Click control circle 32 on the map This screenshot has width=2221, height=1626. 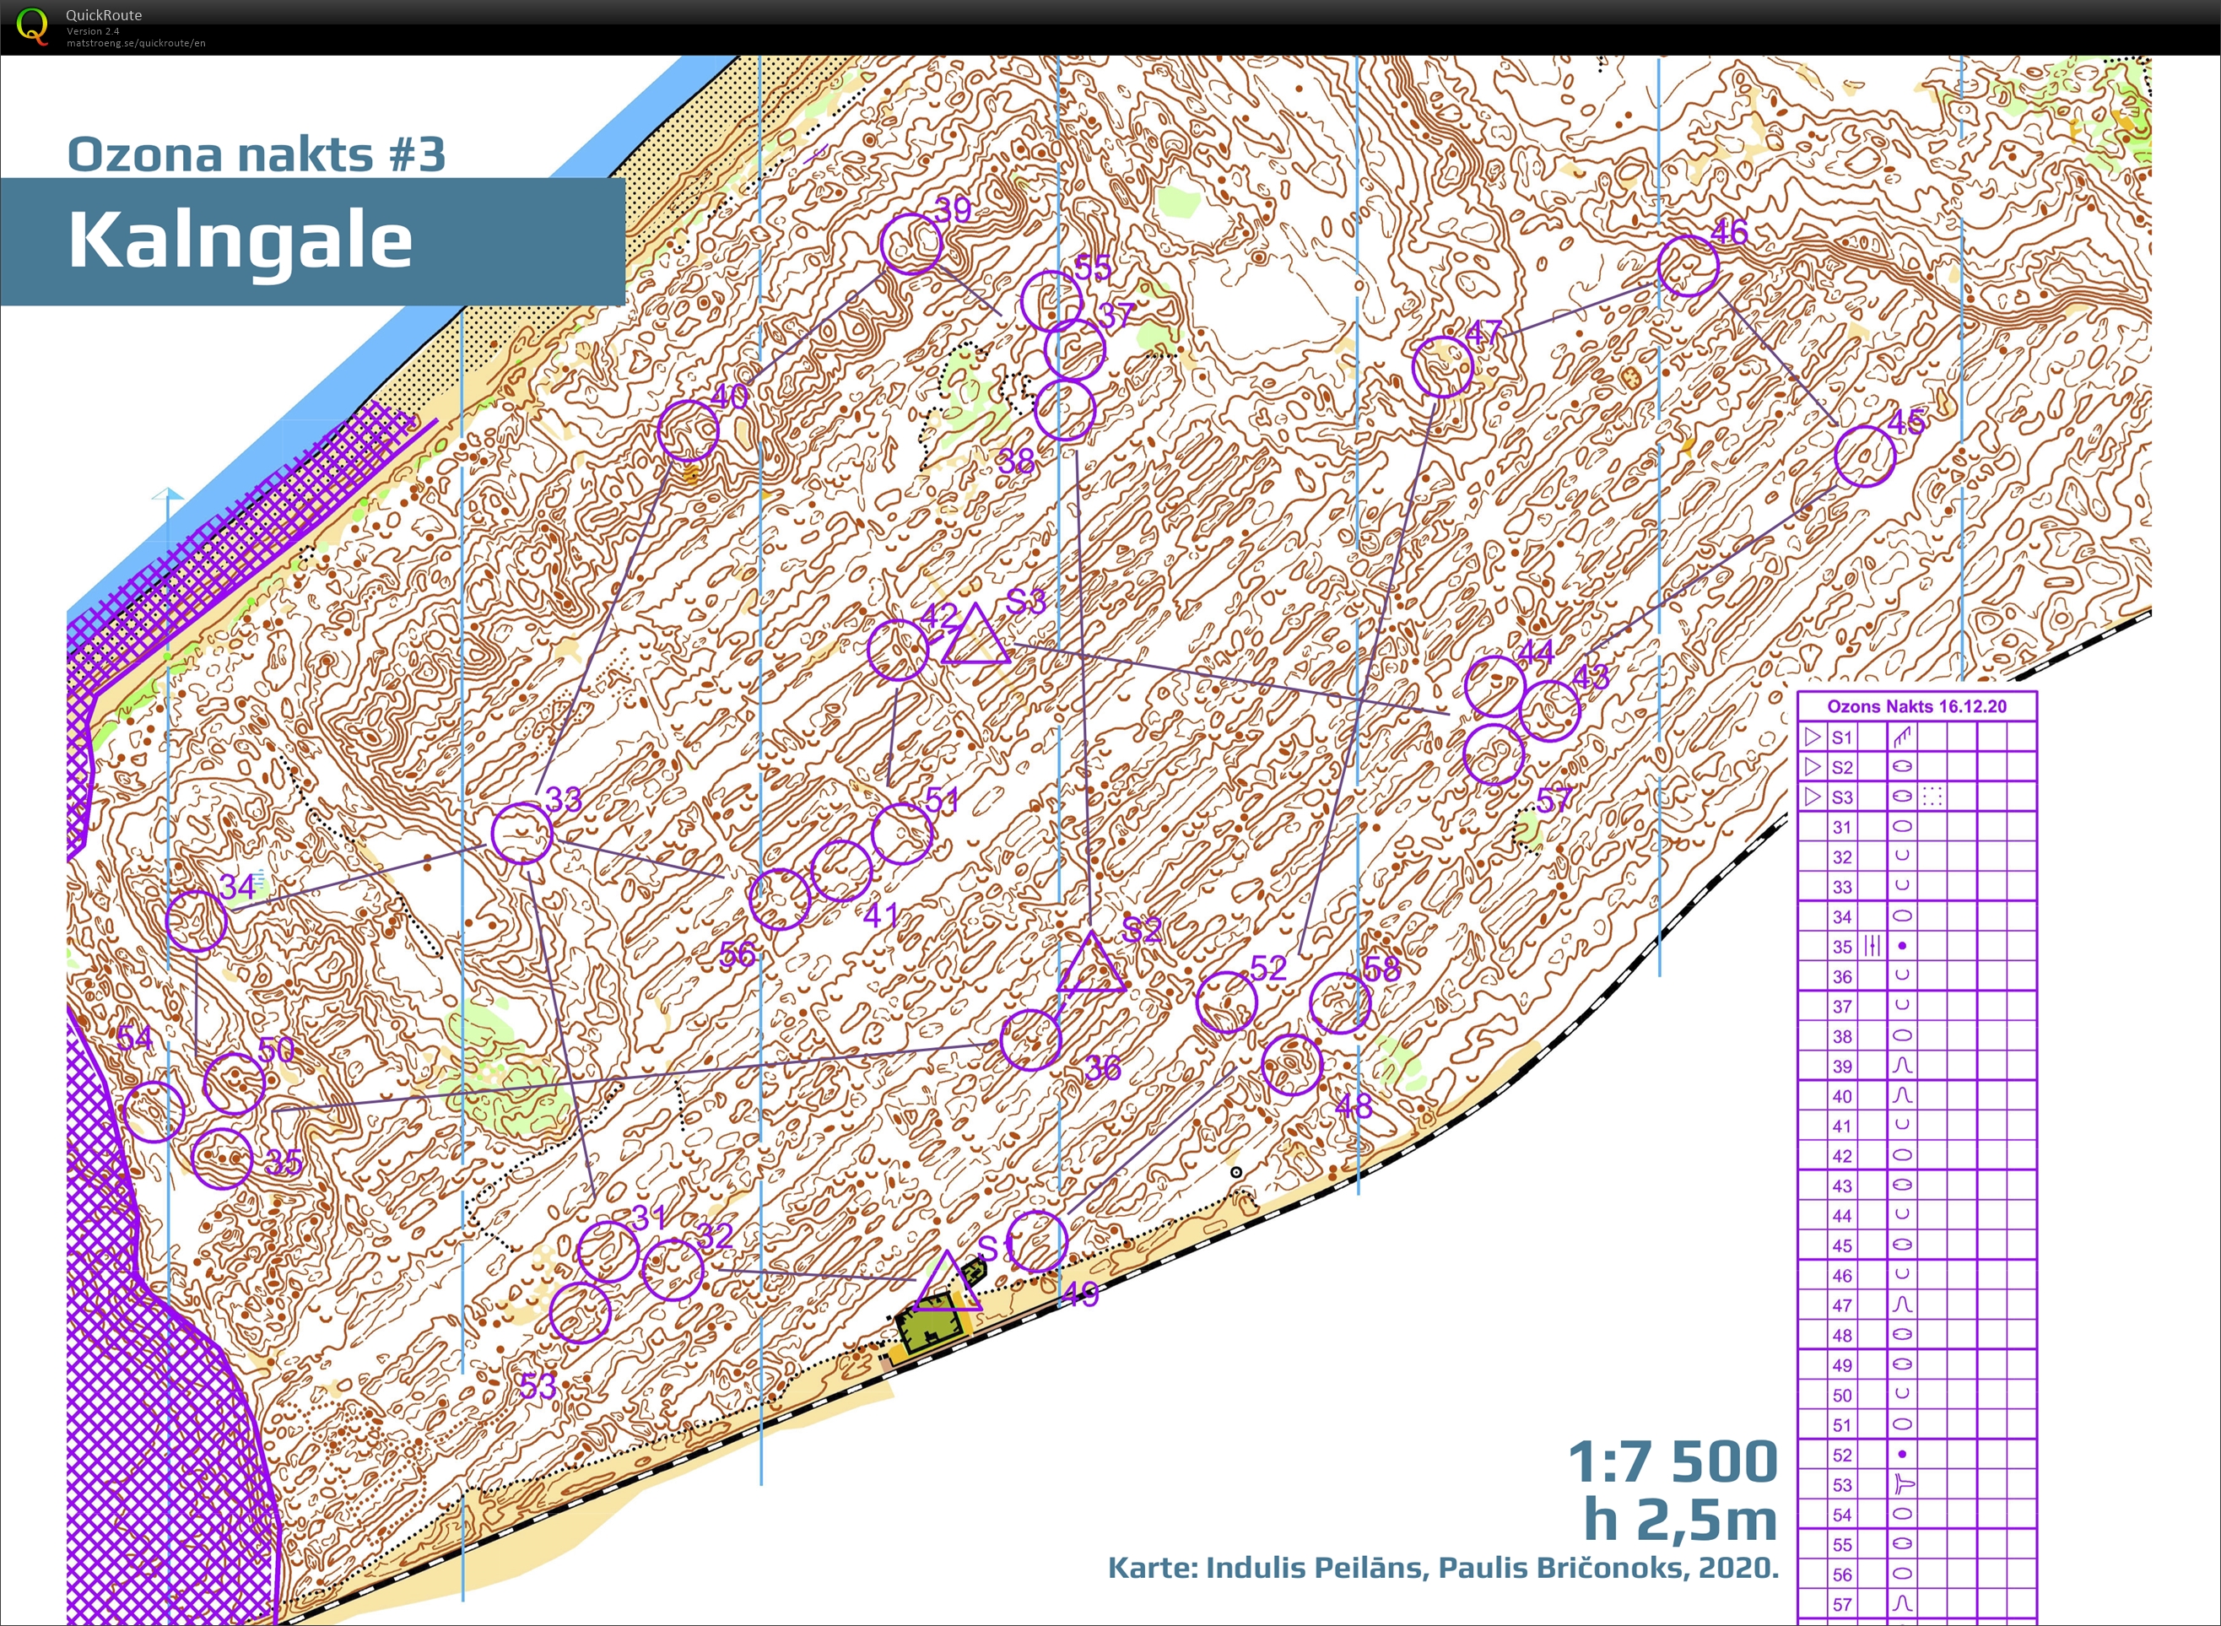point(672,1270)
